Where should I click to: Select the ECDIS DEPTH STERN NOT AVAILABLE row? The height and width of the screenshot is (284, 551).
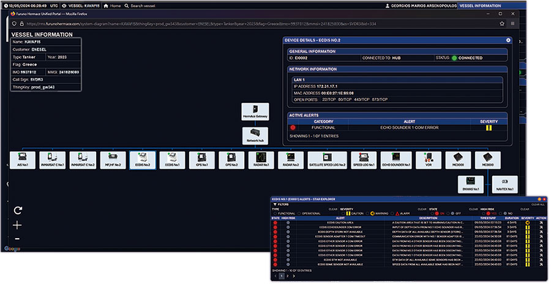[x=409, y=232]
